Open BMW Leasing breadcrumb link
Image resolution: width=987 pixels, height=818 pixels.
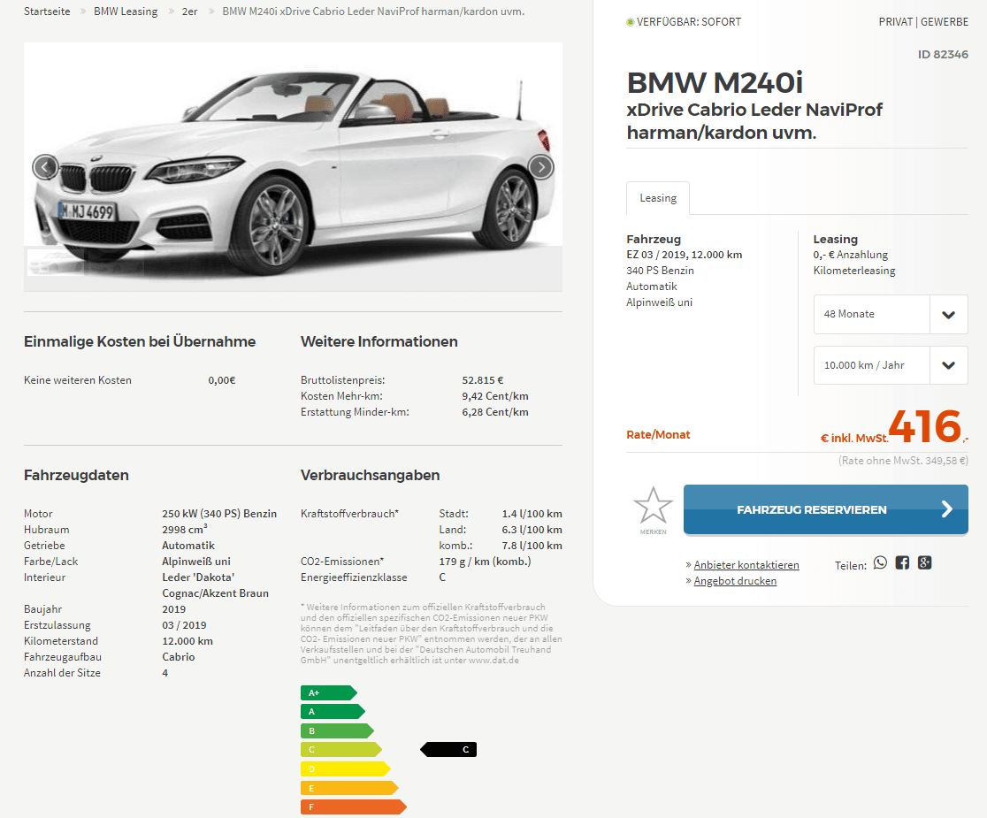(x=126, y=11)
